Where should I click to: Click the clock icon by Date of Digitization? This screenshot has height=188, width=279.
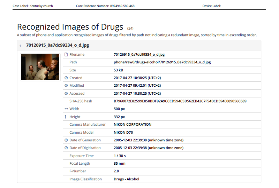pos(66,148)
